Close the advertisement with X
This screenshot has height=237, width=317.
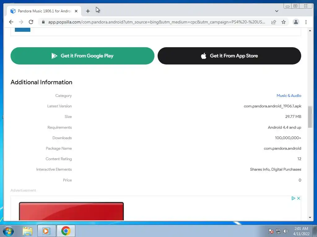[x=298, y=198]
